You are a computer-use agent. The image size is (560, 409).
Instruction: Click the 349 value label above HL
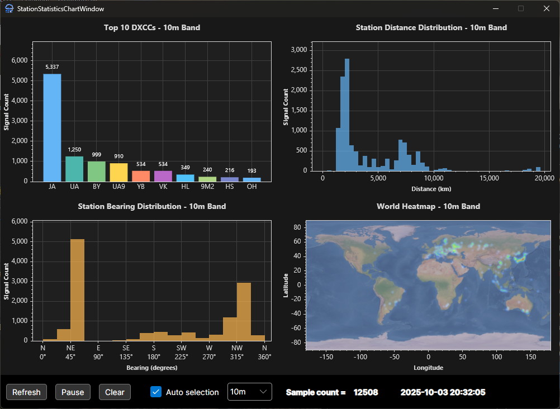pyautogui.click(x=186, y=168)
